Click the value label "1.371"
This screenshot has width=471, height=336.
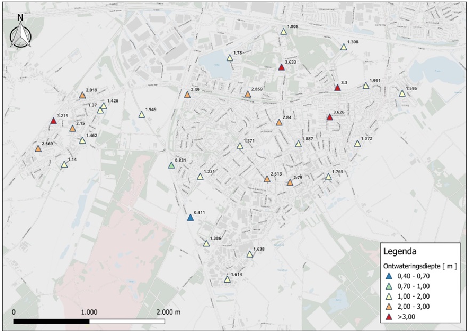[249, 141]
